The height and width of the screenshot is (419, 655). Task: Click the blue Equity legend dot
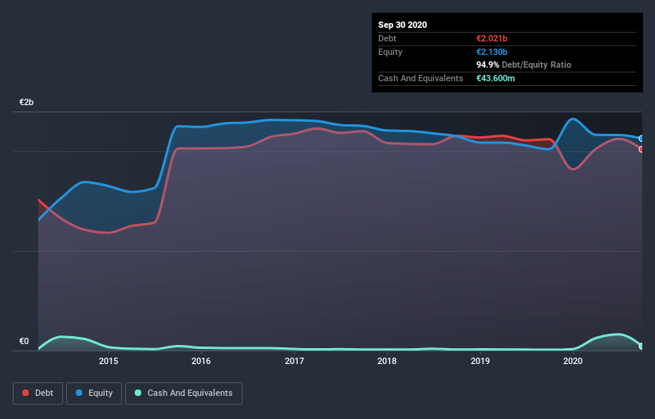tap(79, 393)
